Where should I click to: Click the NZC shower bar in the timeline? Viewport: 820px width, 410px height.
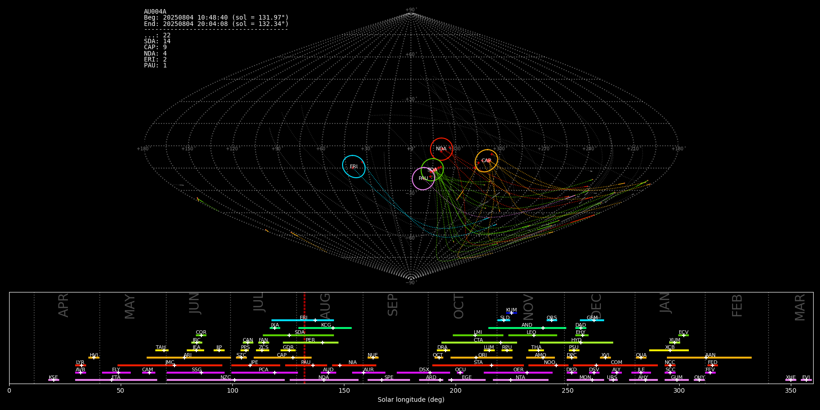click(x=225, y=380)
